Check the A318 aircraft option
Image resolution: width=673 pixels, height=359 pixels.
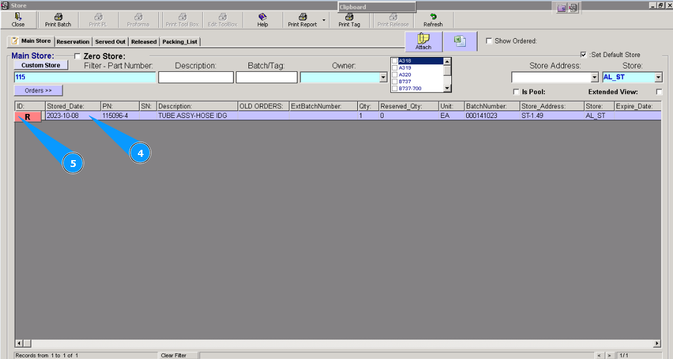pyautogui.click(x=395, y=61)
